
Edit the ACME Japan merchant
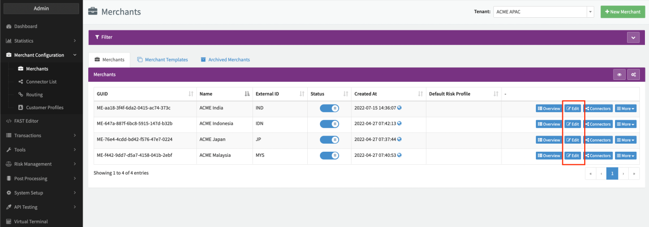pyautogui.click(x=573, y=140)
